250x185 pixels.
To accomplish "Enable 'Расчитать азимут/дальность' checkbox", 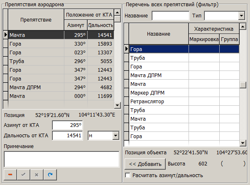I will tap(128, 175).
